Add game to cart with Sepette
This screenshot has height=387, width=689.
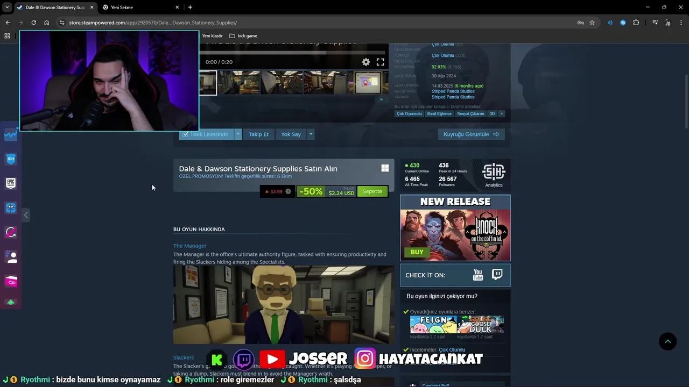[372, 191]
